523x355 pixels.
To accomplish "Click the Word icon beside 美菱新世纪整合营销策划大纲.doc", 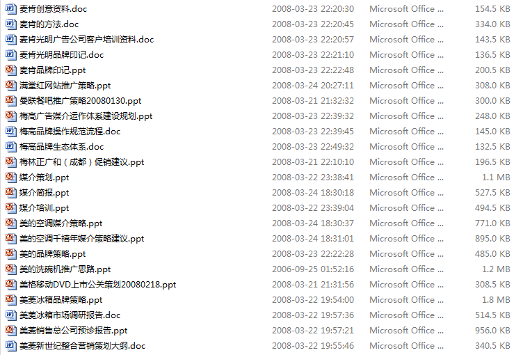I will tap(10, 346).
